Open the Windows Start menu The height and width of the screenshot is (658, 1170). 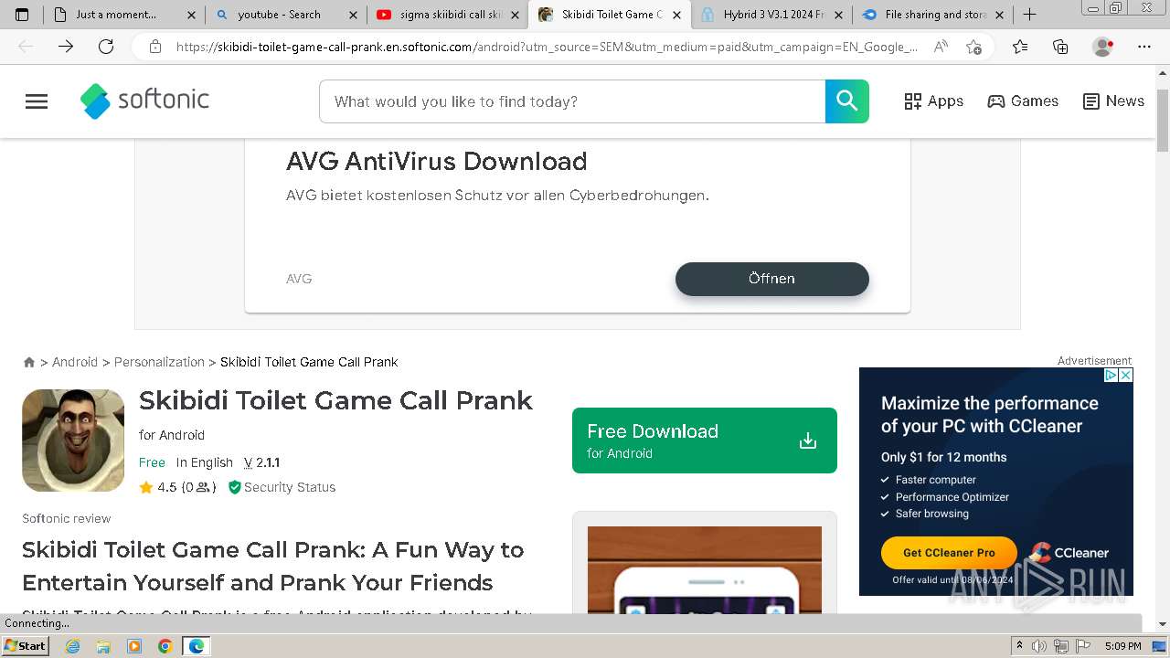pyautogui.click(x=25, y=646)
